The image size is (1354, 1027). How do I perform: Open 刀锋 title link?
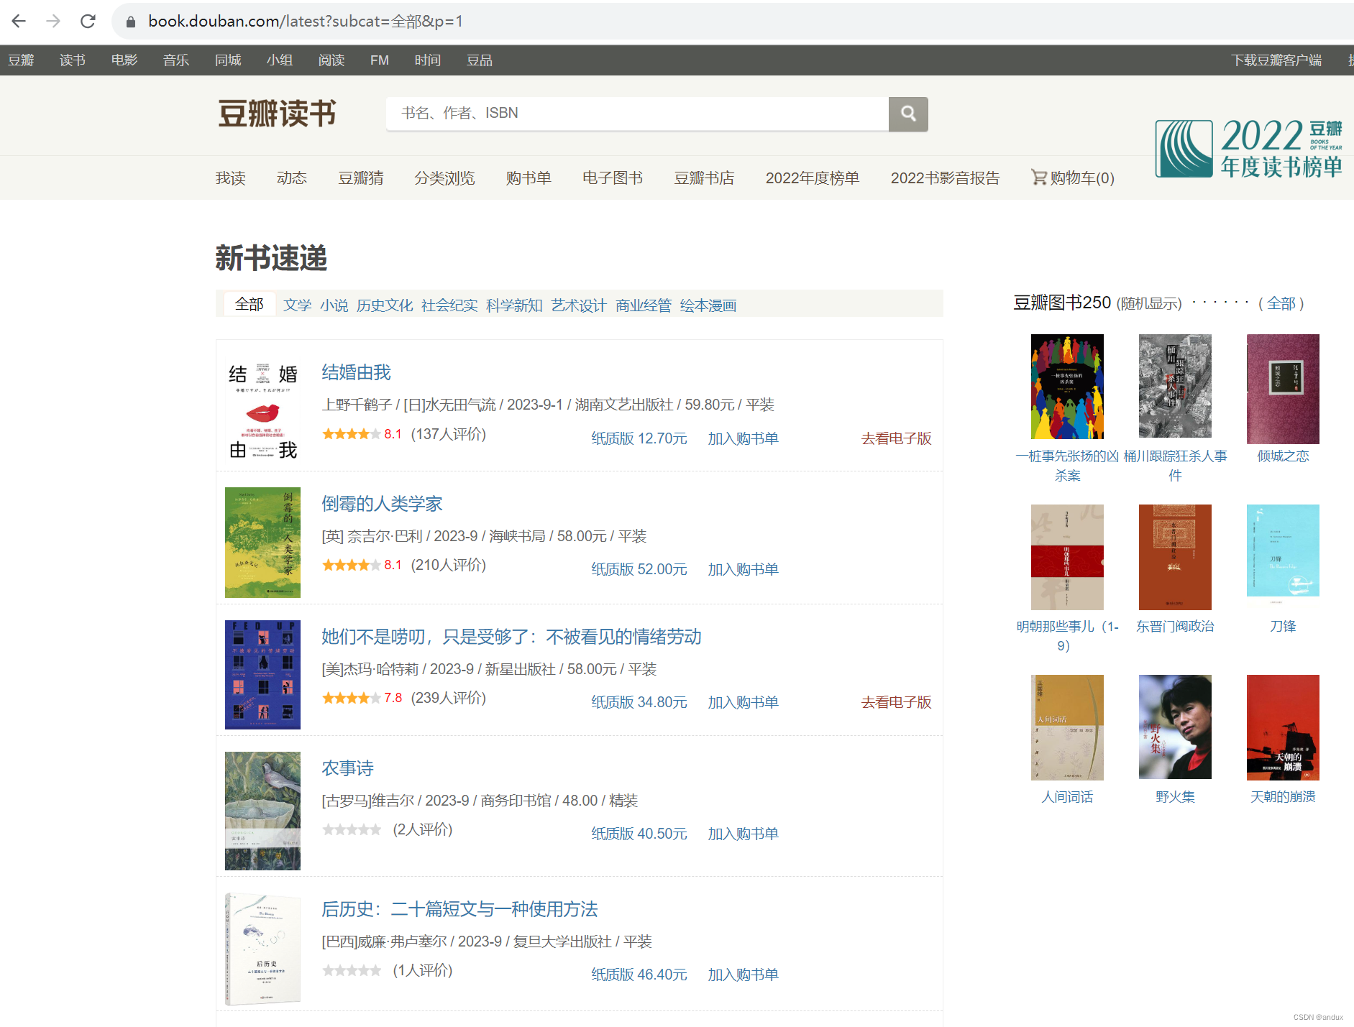(x=1283, y=626)
